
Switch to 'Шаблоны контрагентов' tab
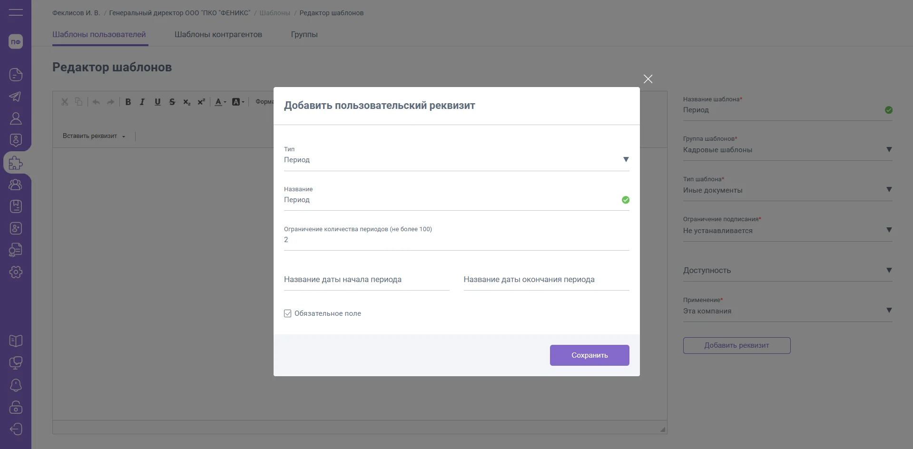tap(218, 34)
